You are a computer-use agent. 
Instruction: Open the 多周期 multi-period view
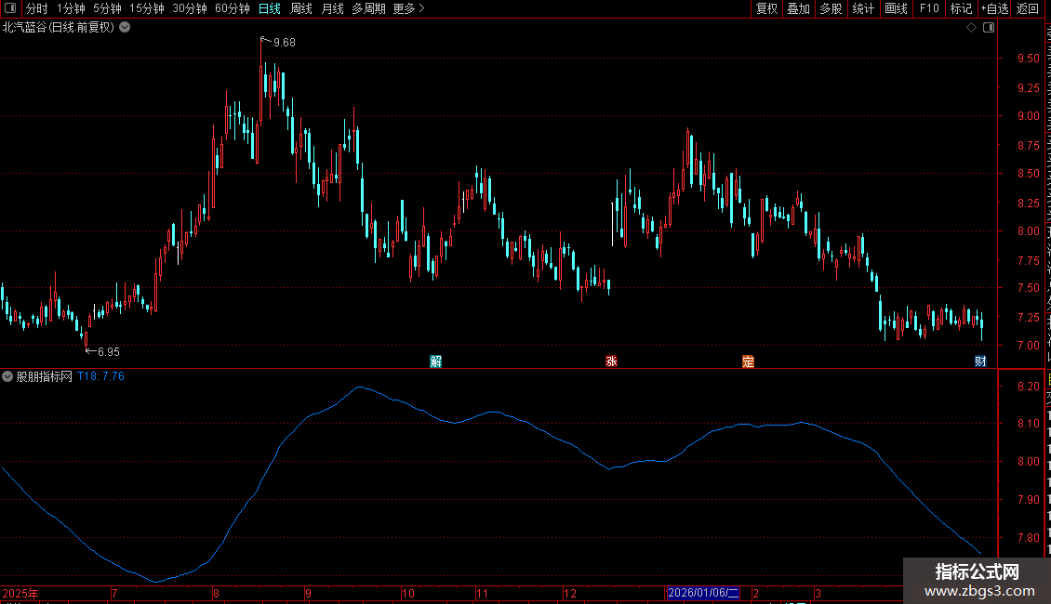368,8
